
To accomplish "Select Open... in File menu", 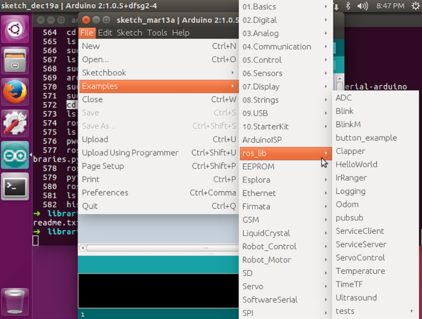I will 159,60.
